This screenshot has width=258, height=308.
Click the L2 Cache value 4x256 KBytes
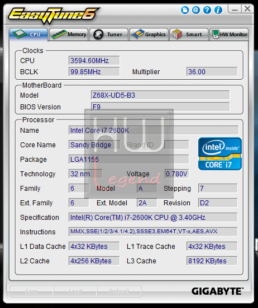(x=94, y=261)
